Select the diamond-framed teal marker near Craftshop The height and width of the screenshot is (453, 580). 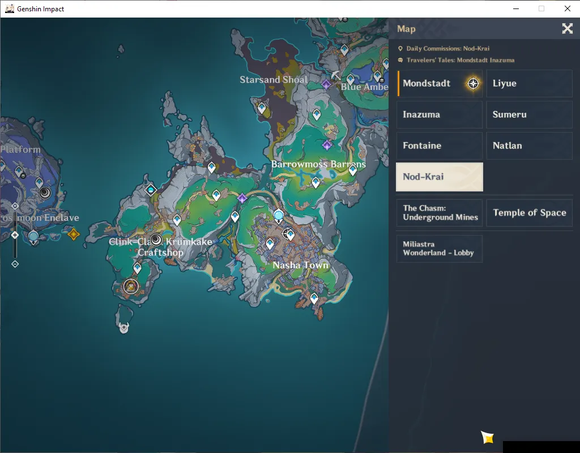pos(151,190)
